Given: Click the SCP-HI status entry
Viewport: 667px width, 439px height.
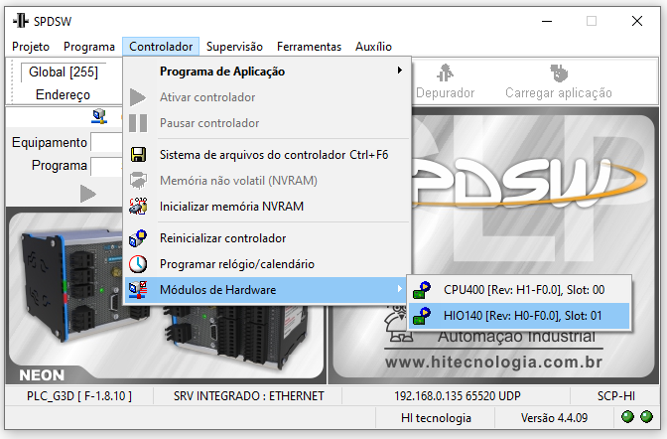Looking at the screenshot, I should tap(616, 396).
